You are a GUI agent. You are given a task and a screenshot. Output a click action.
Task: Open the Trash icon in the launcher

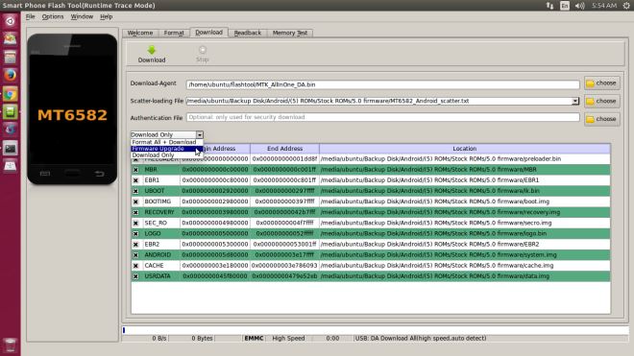tap(11, 345)
